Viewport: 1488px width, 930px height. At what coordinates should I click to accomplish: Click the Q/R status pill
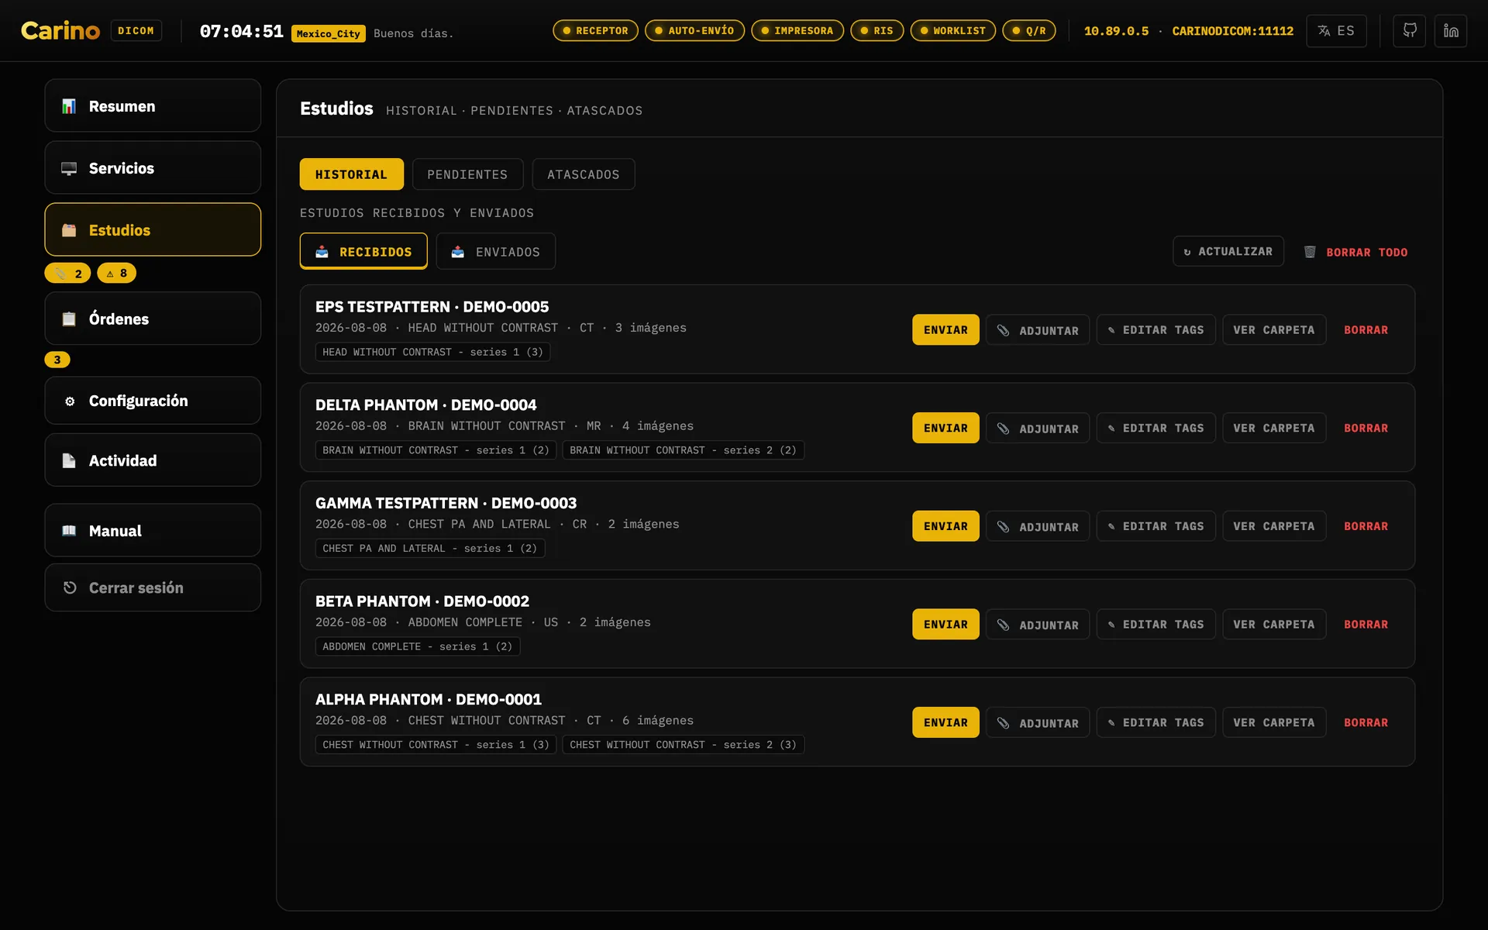point(1029,30)
